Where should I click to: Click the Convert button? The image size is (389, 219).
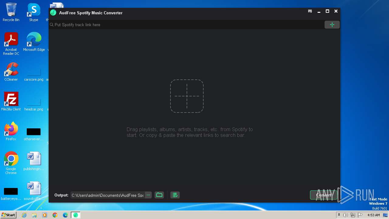coord(324,195)
